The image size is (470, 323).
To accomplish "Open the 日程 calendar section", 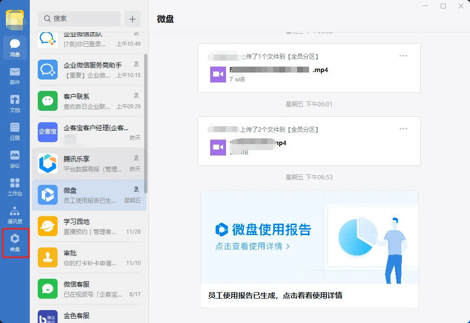I will [x=15, y=132].
